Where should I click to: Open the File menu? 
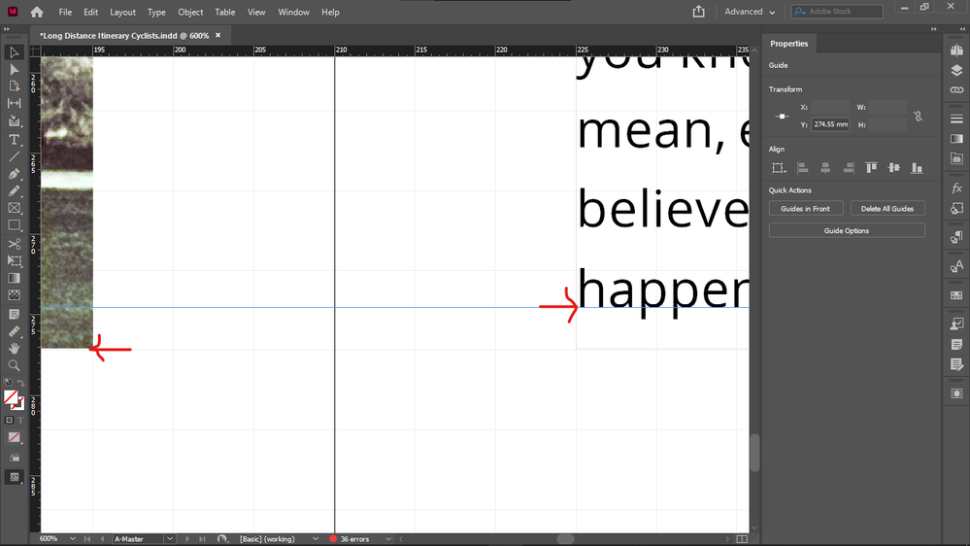[x=65, y=13]
